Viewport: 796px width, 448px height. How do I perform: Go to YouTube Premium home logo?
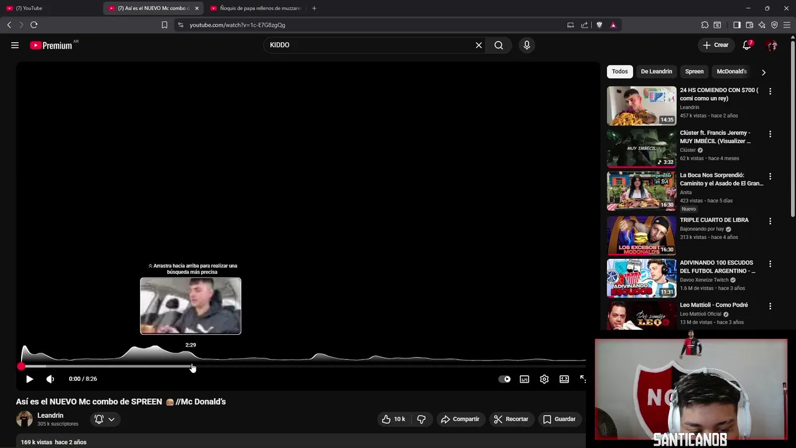coord(51,45)
